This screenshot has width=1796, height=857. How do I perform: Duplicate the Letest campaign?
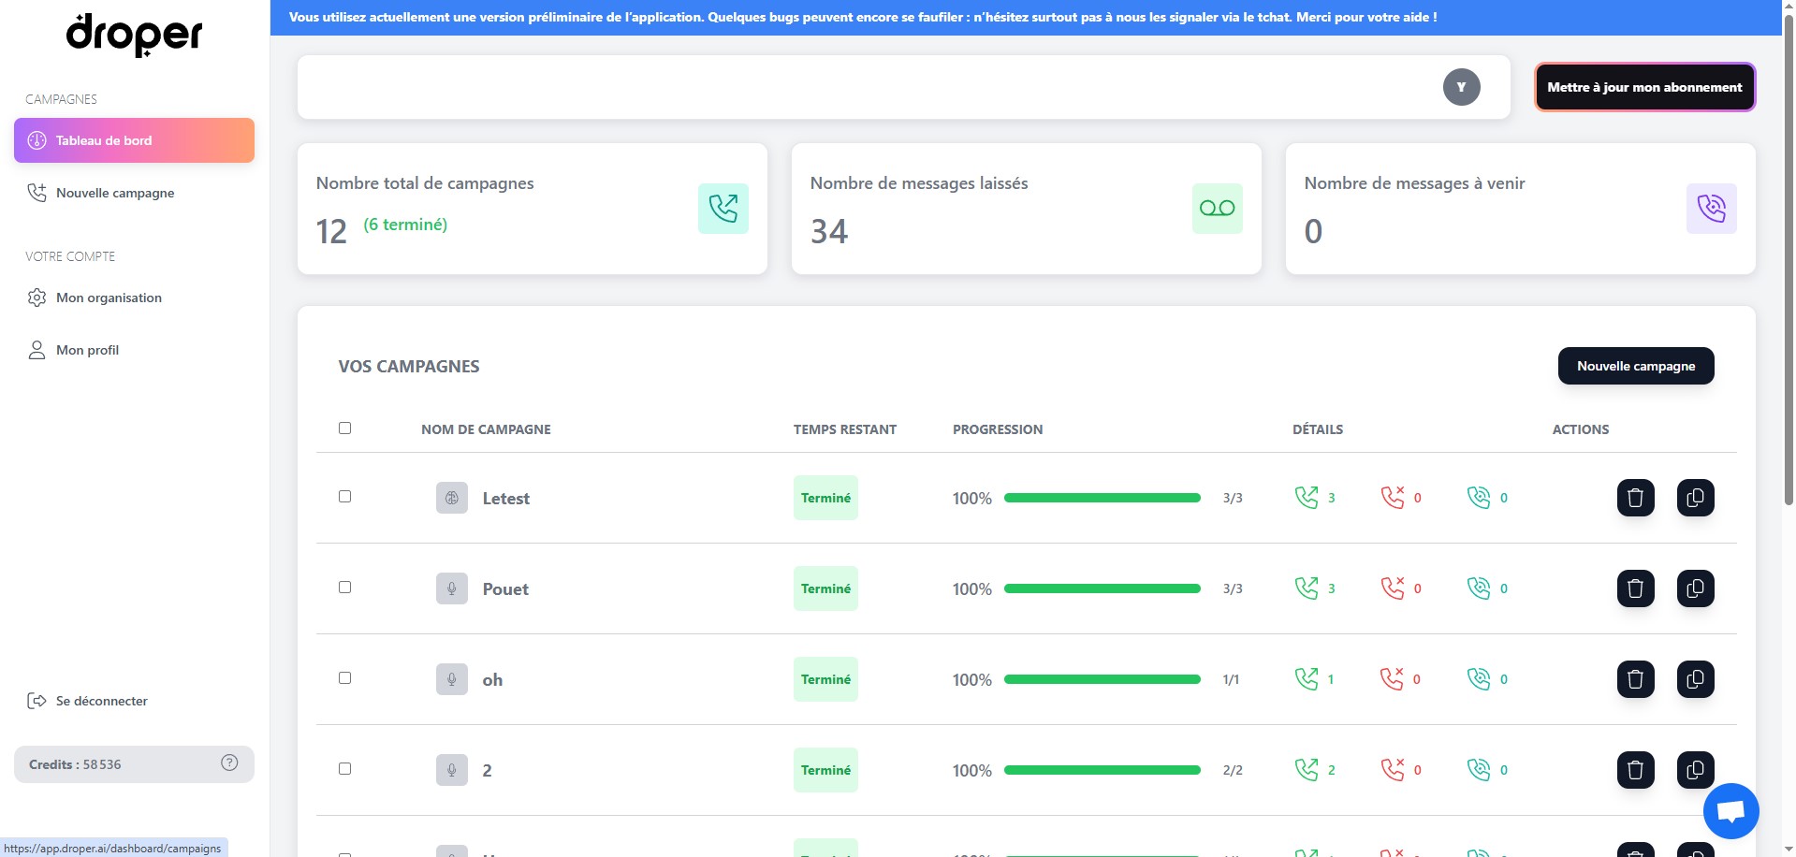1695,498
